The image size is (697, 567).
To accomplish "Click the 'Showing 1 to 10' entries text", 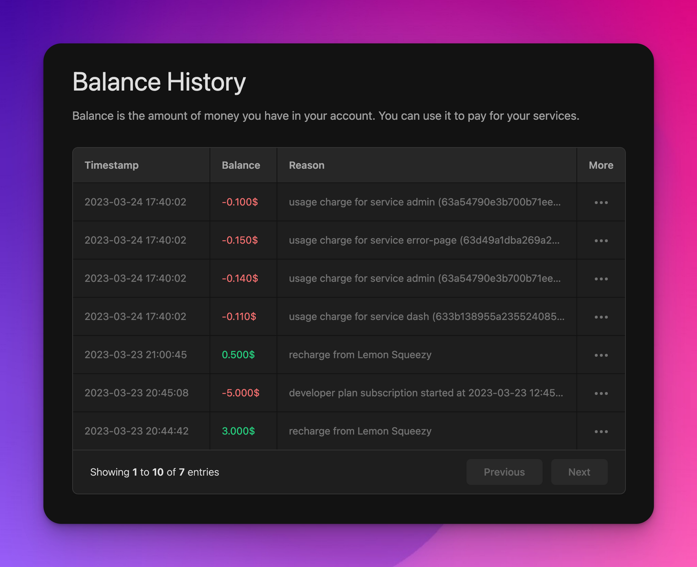I will (x=154, y=472).
